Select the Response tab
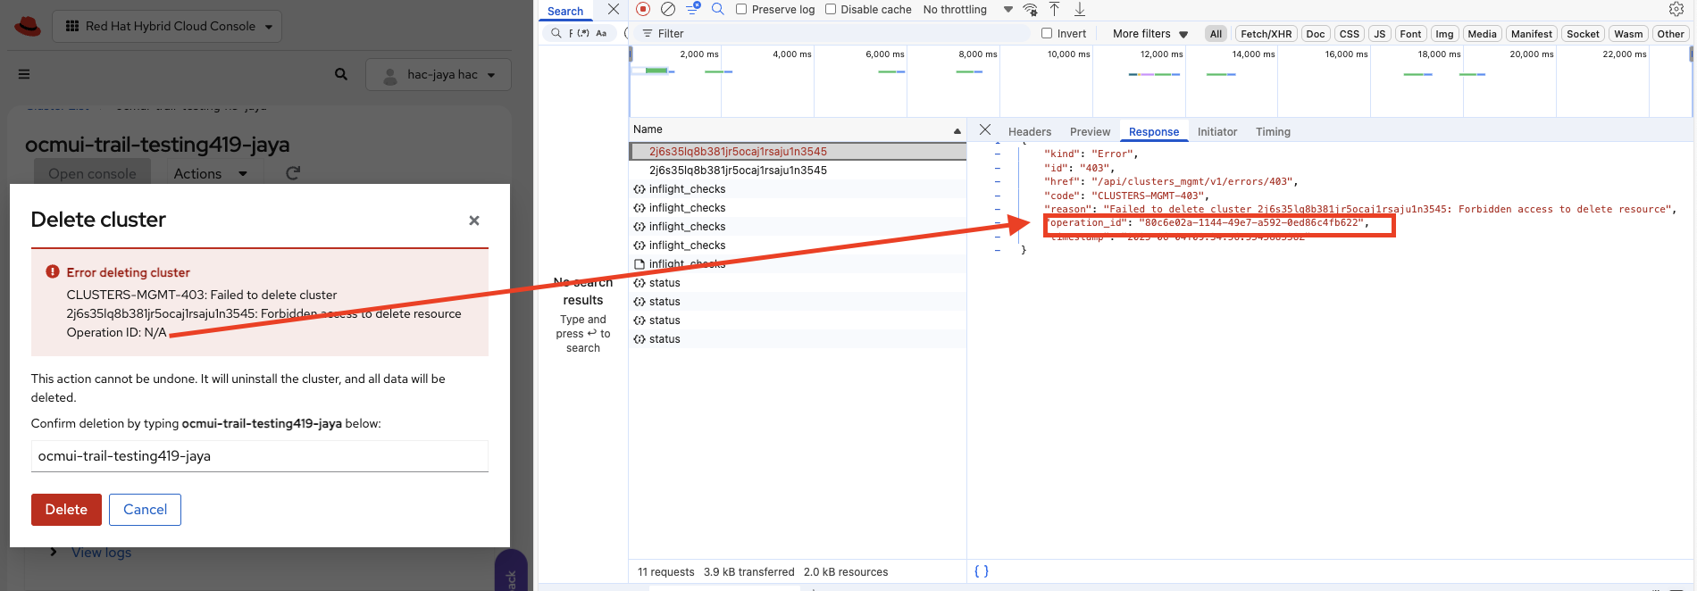The width and height of the screenshot is (1697, 591). (x=1153, y=131)
